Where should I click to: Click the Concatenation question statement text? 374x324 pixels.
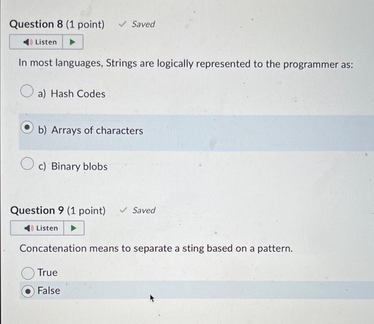[156, 249]
